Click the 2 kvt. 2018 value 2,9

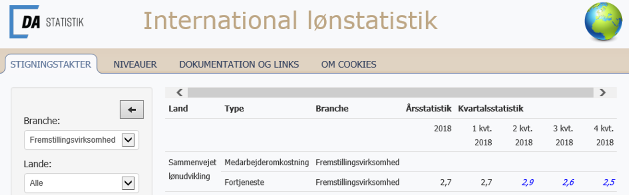528,182
